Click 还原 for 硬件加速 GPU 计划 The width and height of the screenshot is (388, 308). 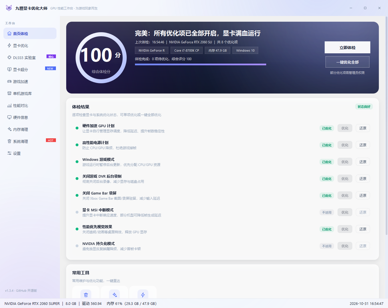coord(363,128)
